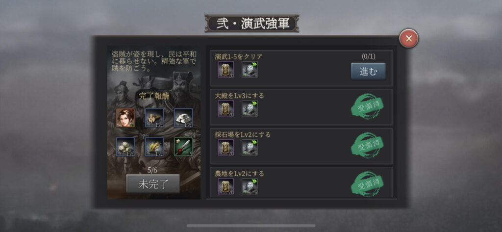This screenshot has height=232, width=502.
Task: Tap the stone blocks reward icon
Action: click(x=125, y=147)
